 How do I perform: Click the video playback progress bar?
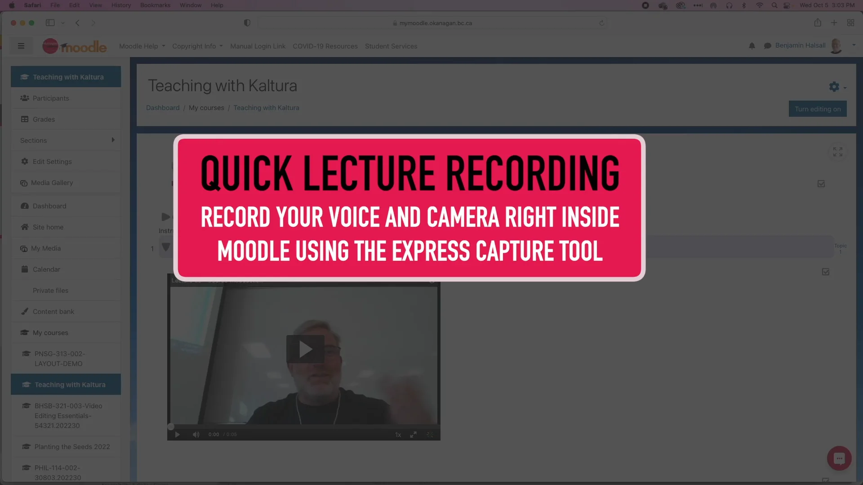tap(304, 426)
